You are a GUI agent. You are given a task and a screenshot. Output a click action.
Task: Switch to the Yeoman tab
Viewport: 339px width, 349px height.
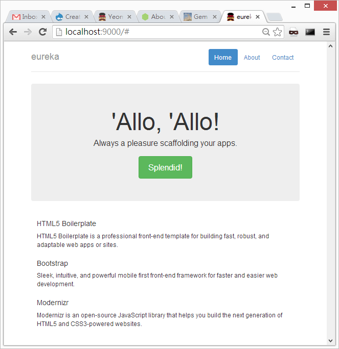(111, 17)
